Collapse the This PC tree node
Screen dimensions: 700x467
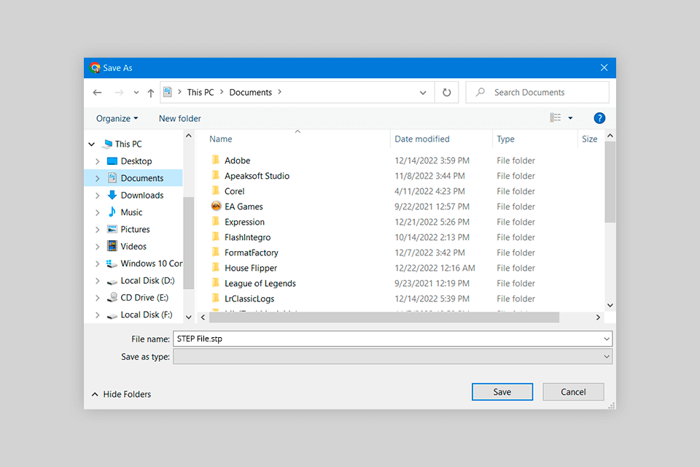(92, 144)
